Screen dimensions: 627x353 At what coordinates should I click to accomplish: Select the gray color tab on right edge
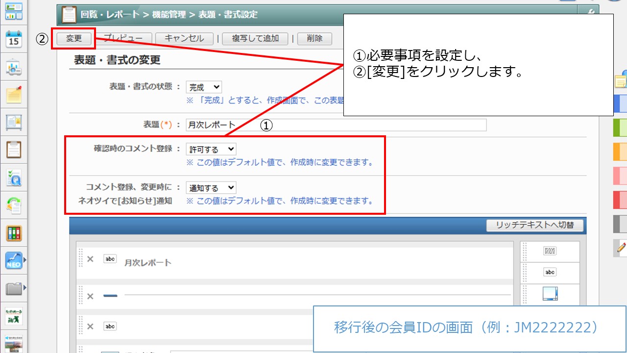tap(620, 224)
